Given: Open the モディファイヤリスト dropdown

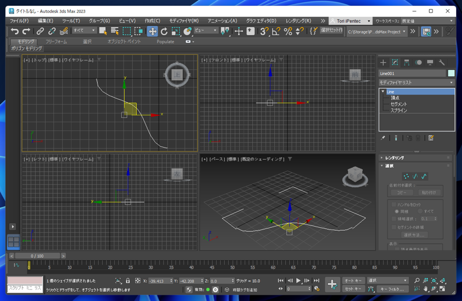Looking at the screenshot, I should pos(416,82).
